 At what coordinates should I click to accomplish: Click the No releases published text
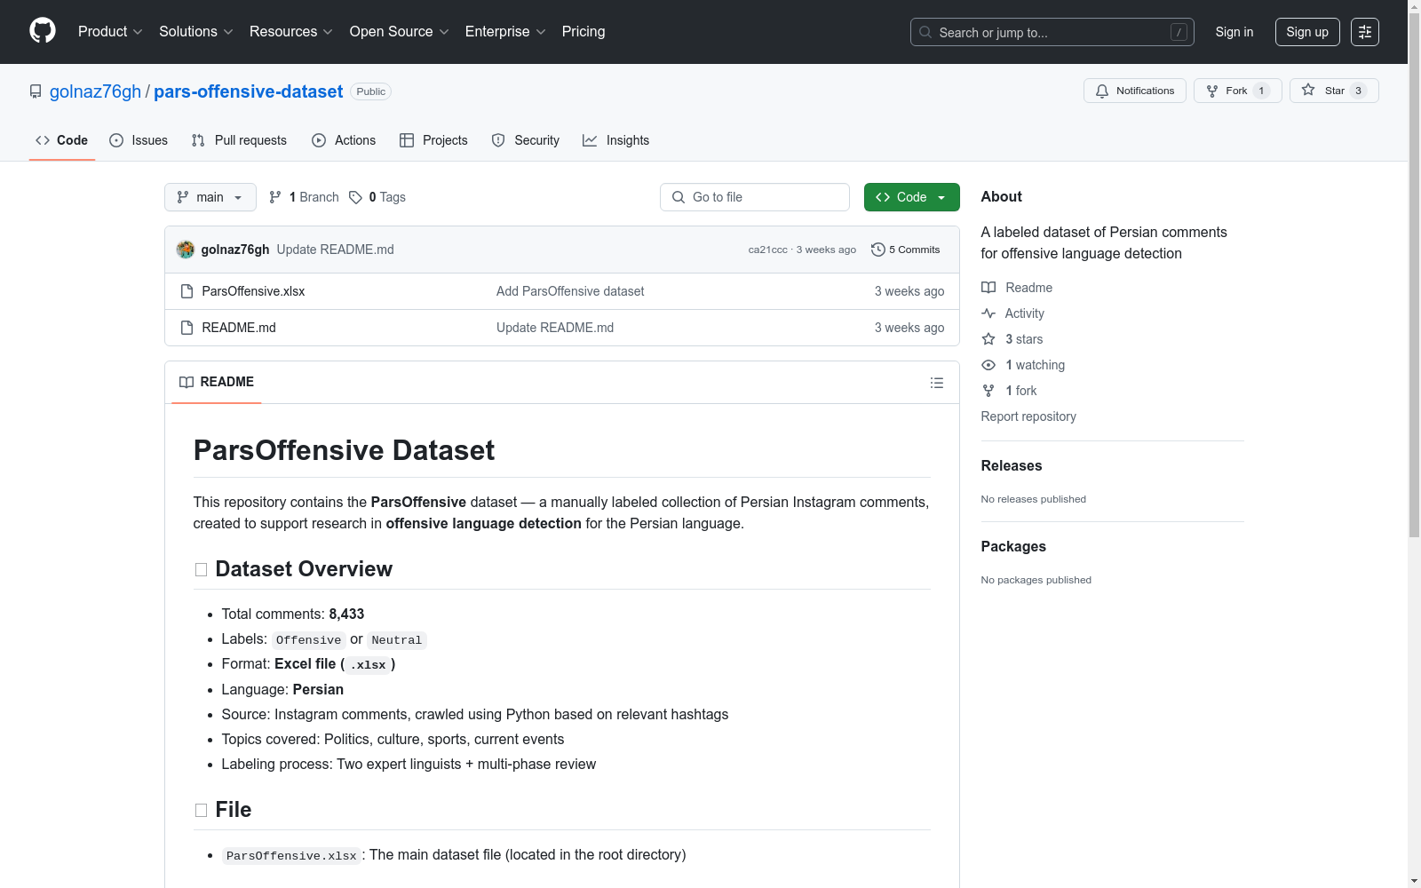tap(1034, 499)
